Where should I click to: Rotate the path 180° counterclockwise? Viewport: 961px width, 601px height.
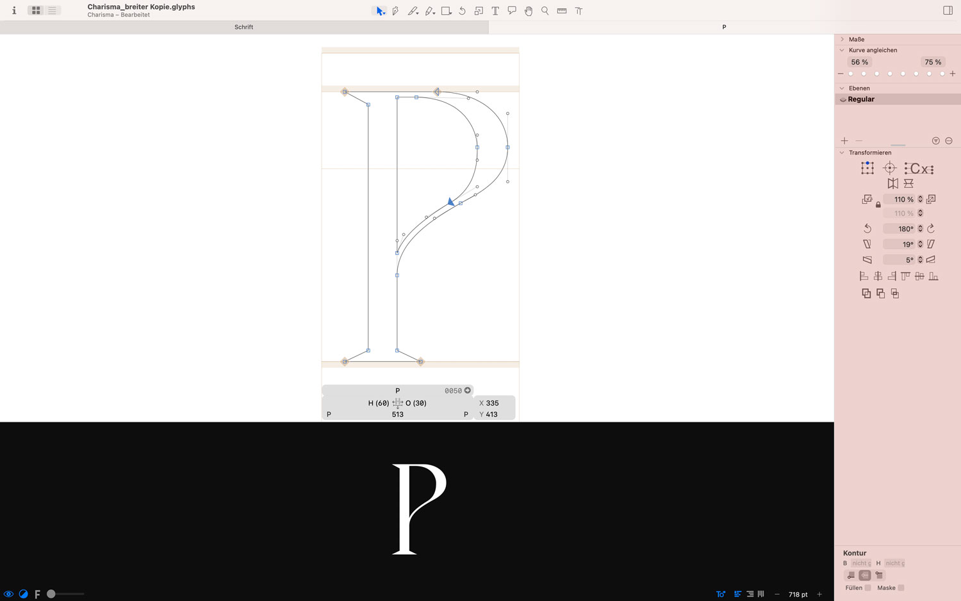click(867, 228)
